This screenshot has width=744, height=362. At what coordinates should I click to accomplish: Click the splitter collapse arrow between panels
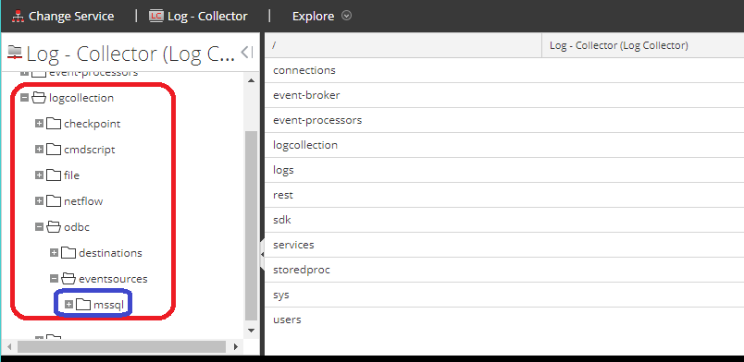point(262,255)
